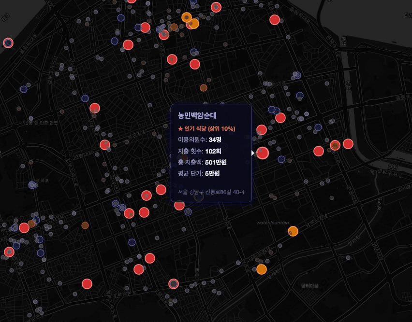Click the red marker partly hidden under the tooltip's bottom edge
This screenshot has width=412, height=322.
179,205
